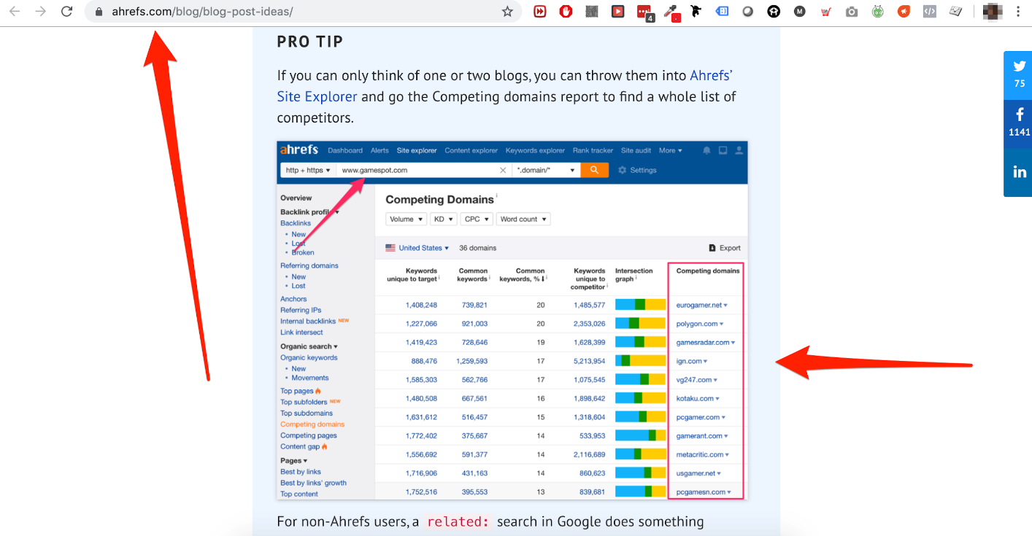
Task: Click the notifications bell in Ahrefs screenshot
Action: 706,150
